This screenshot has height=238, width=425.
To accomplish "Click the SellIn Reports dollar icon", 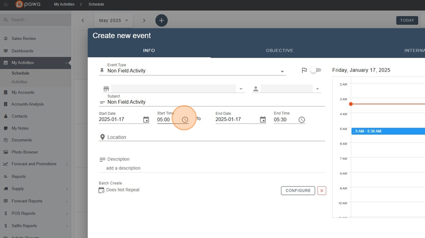I will [6, 226].
